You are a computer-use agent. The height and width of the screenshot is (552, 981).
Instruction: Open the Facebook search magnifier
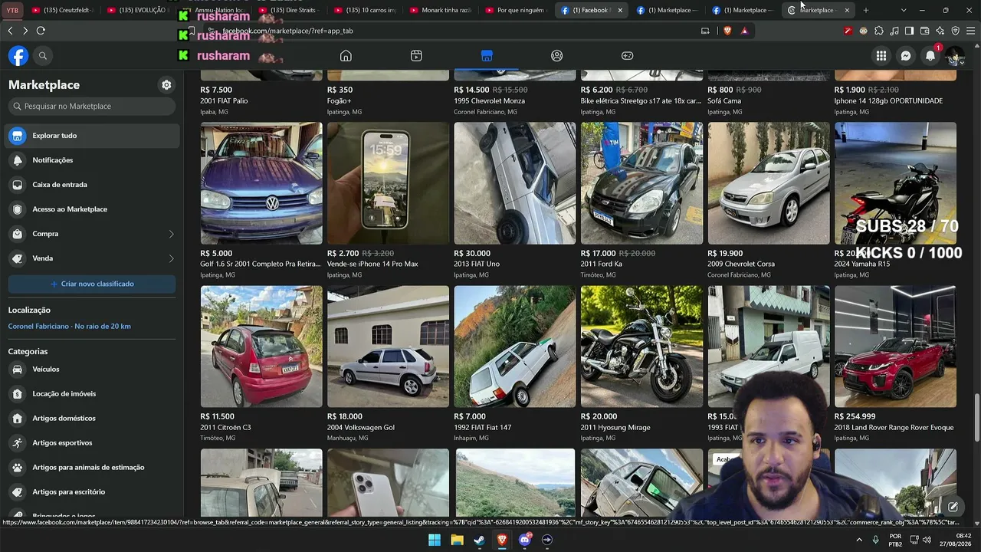pyautogui.click(x=43, y=56)
